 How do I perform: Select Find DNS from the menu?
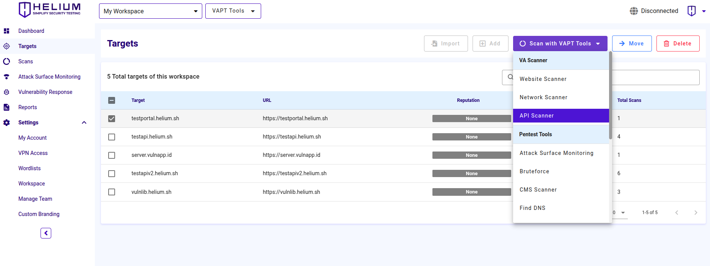(x=561, y=208)
